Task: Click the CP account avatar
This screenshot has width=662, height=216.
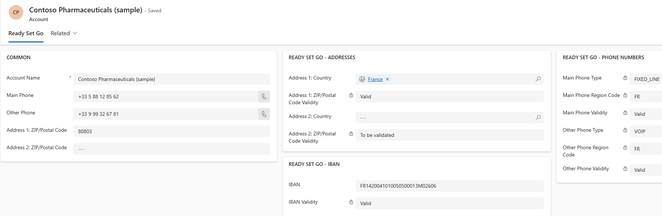Action: (x=16, y=12)
